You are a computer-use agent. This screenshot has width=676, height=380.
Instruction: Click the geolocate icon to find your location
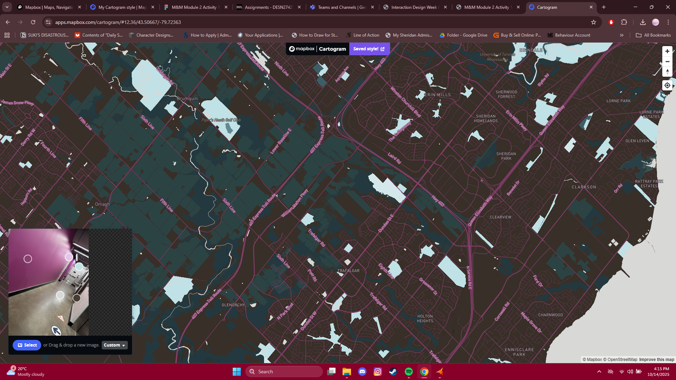tap(667, 85)
